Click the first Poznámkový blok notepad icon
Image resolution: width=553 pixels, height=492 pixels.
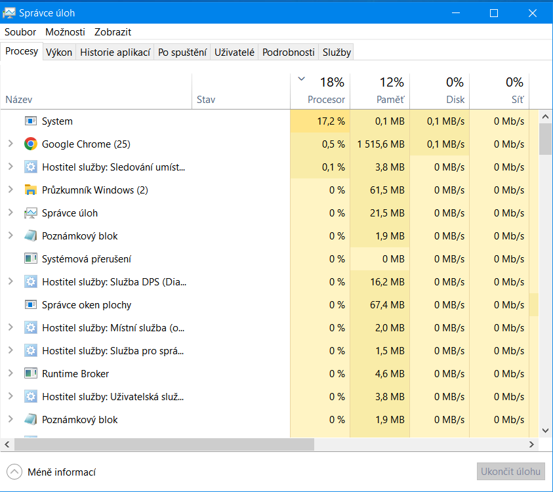[30, 236]
